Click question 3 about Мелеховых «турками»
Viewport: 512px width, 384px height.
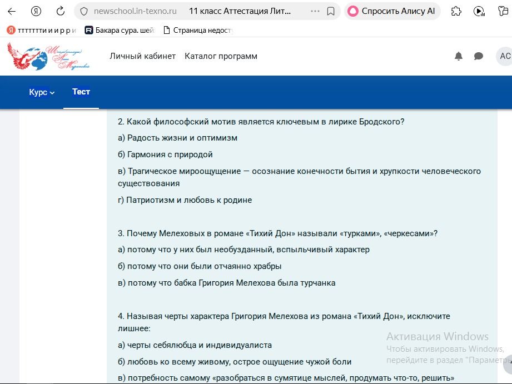click(277, 233)
